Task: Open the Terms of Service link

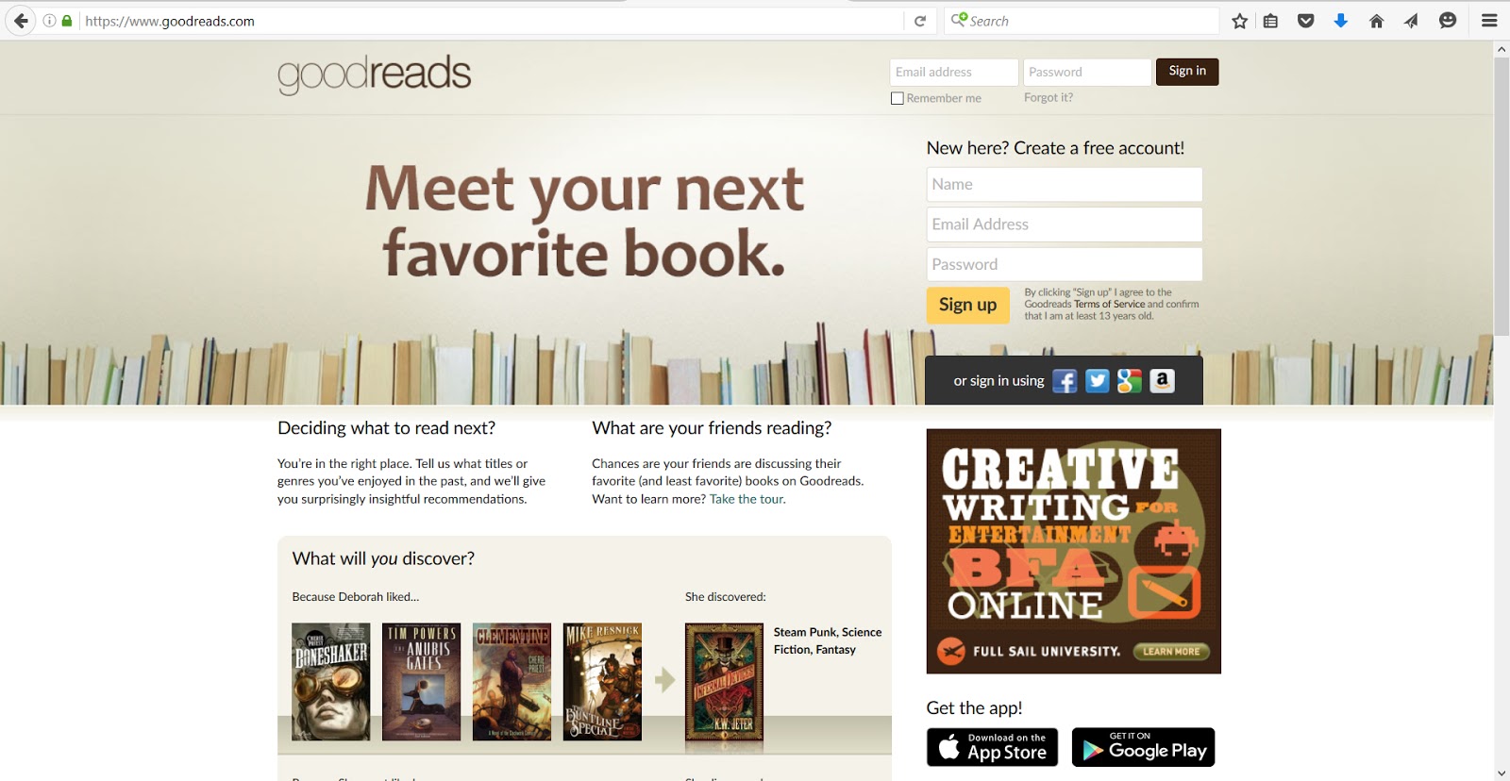Action: (1109, 304)
